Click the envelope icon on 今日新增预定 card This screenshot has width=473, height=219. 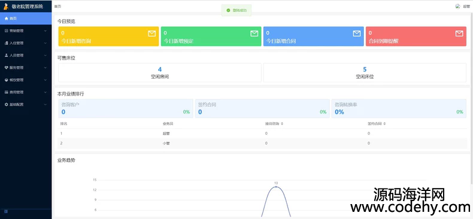(x=254, y=33)
